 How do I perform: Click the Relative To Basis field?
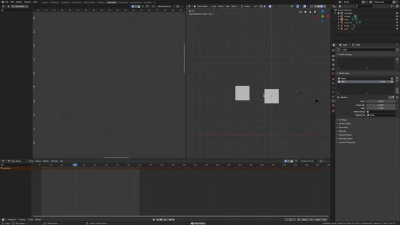click(x=381, y=115)
